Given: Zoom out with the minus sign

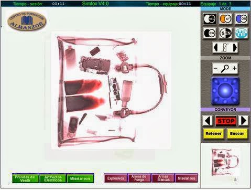Looking at the screenshot, I should coord(215,68).
